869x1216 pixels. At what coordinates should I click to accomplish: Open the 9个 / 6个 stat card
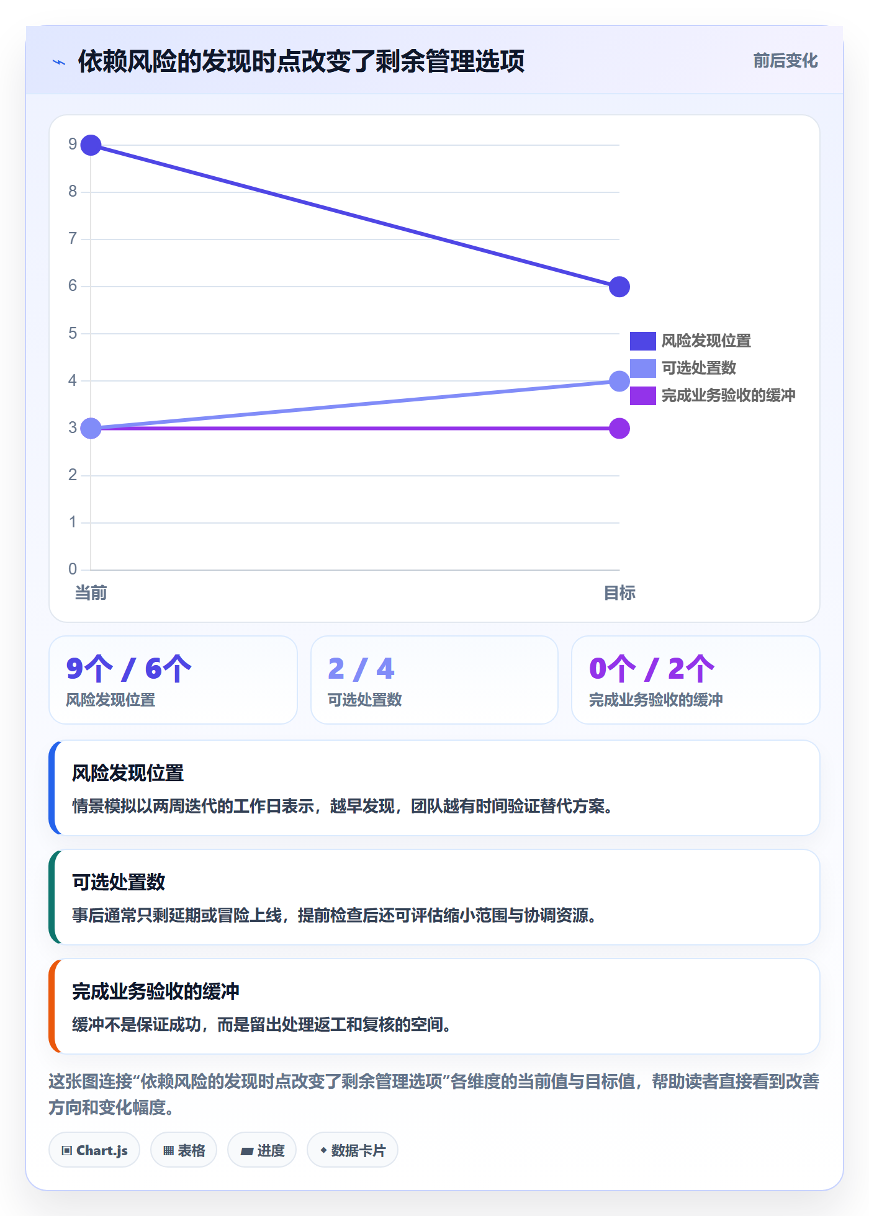coord(173,680)
